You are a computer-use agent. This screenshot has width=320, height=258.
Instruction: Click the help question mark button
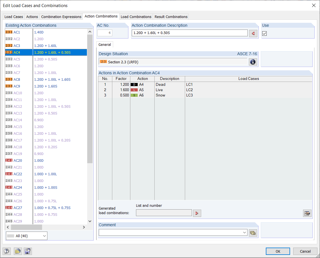[x=6, y=251]
